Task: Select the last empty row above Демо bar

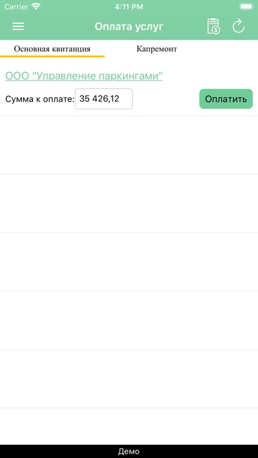Action: click(x=129, y=426)
